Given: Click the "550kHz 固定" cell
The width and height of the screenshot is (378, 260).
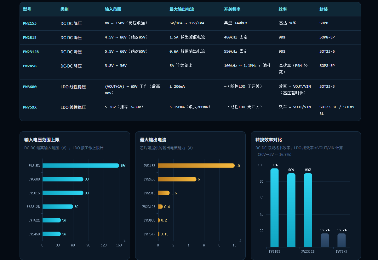Looking at the screenshot, I should (236, 51).
